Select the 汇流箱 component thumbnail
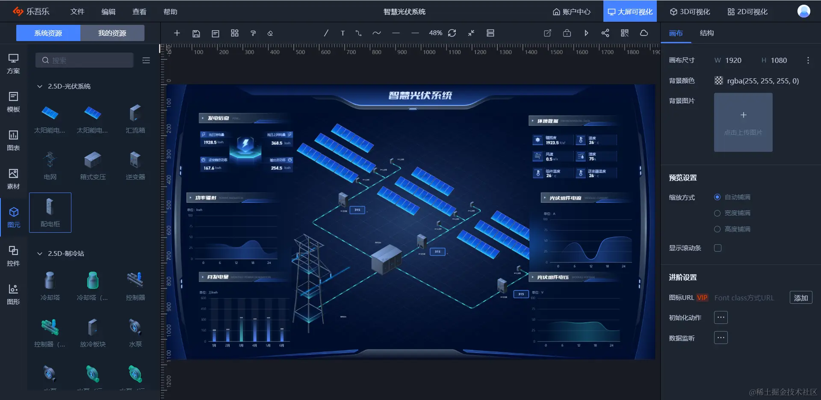 [136, 119]
